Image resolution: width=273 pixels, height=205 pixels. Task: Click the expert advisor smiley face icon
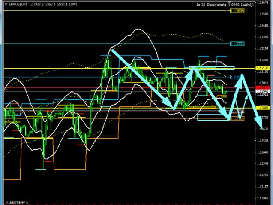(x=252, y=5)
